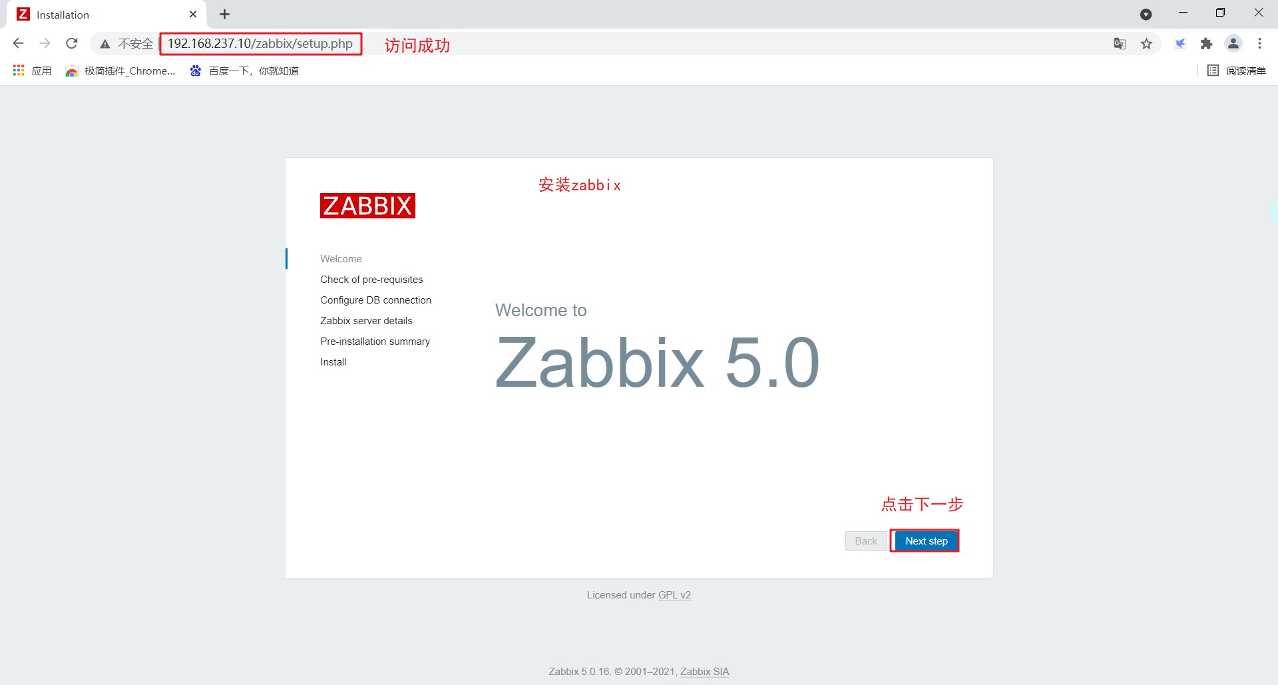Click the Zabbix 5.0 heading text
Viewport: 1278px width, 685px height.
tap(658, 362)
